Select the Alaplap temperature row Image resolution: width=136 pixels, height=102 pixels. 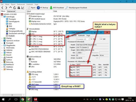pos(46,32)
